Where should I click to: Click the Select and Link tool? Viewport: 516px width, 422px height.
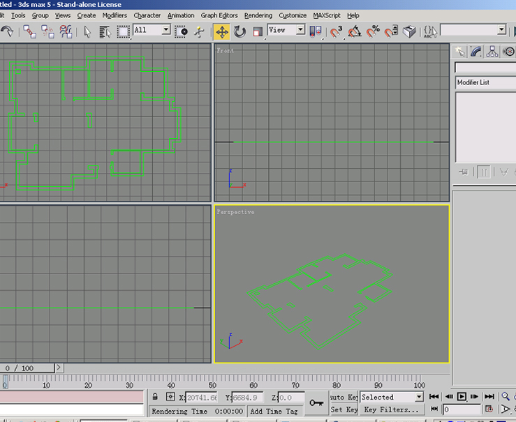click(x=29, y=31)
